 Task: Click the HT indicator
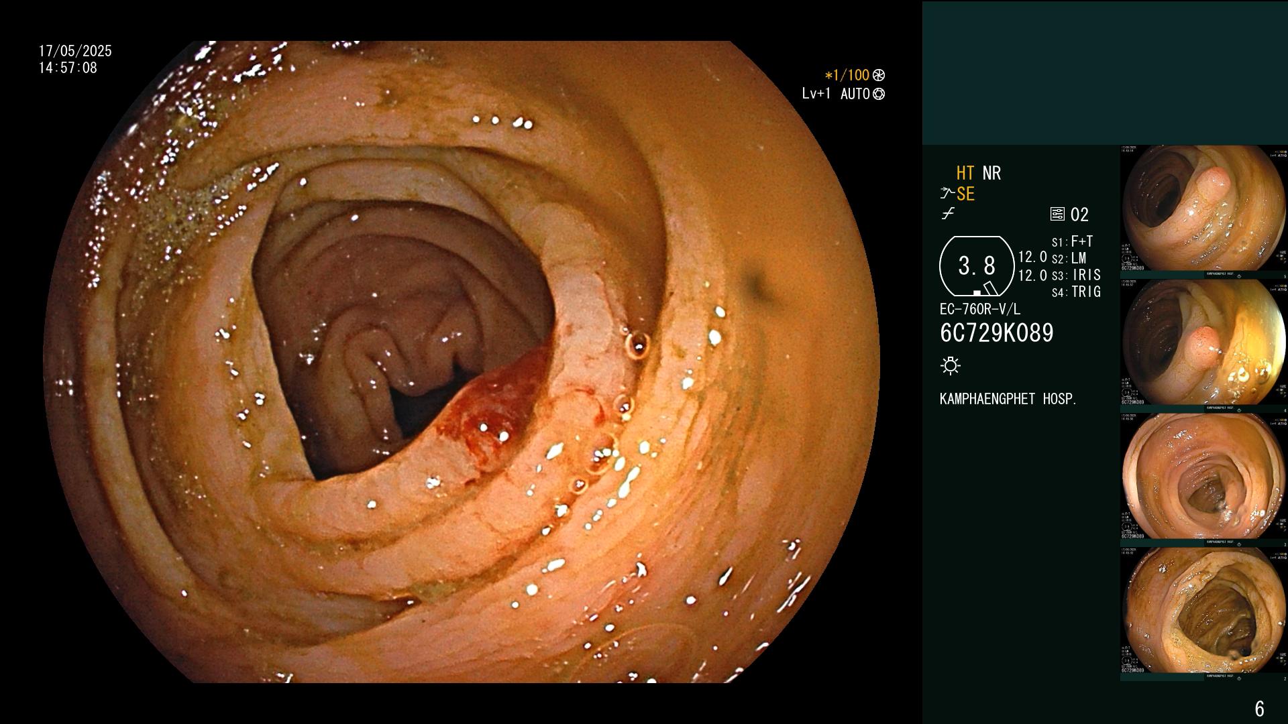coord(965,173)
